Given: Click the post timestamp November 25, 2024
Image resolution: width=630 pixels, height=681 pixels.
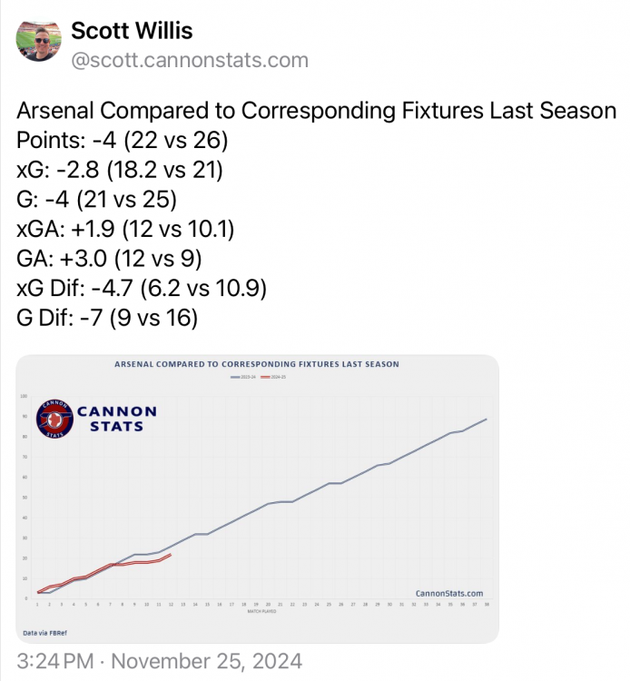Looking at the screenshot, I should [160, 660].
